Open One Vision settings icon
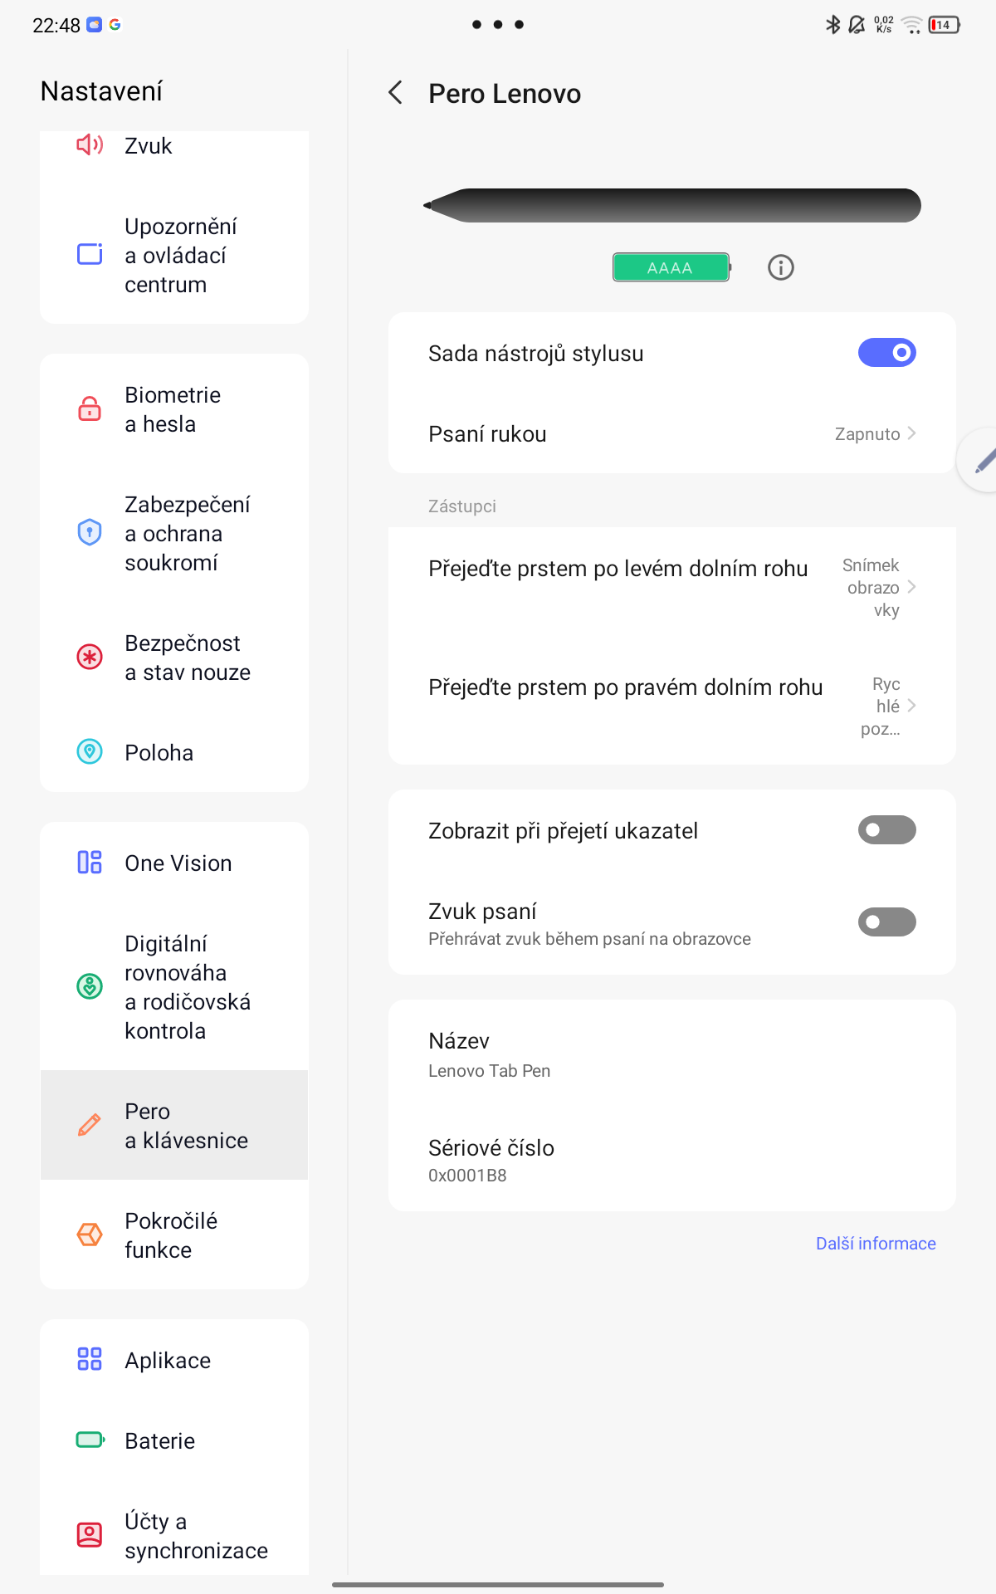The height and width of the screenshot is (1594, 996). [x=90, y=863]
